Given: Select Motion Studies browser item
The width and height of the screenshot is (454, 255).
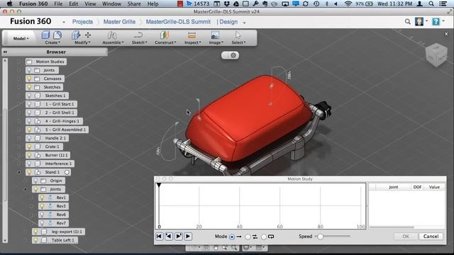Looking at the screenshot, I should [46, 62].
